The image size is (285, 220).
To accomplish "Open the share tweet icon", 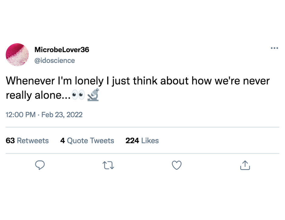I will (245, 165).
